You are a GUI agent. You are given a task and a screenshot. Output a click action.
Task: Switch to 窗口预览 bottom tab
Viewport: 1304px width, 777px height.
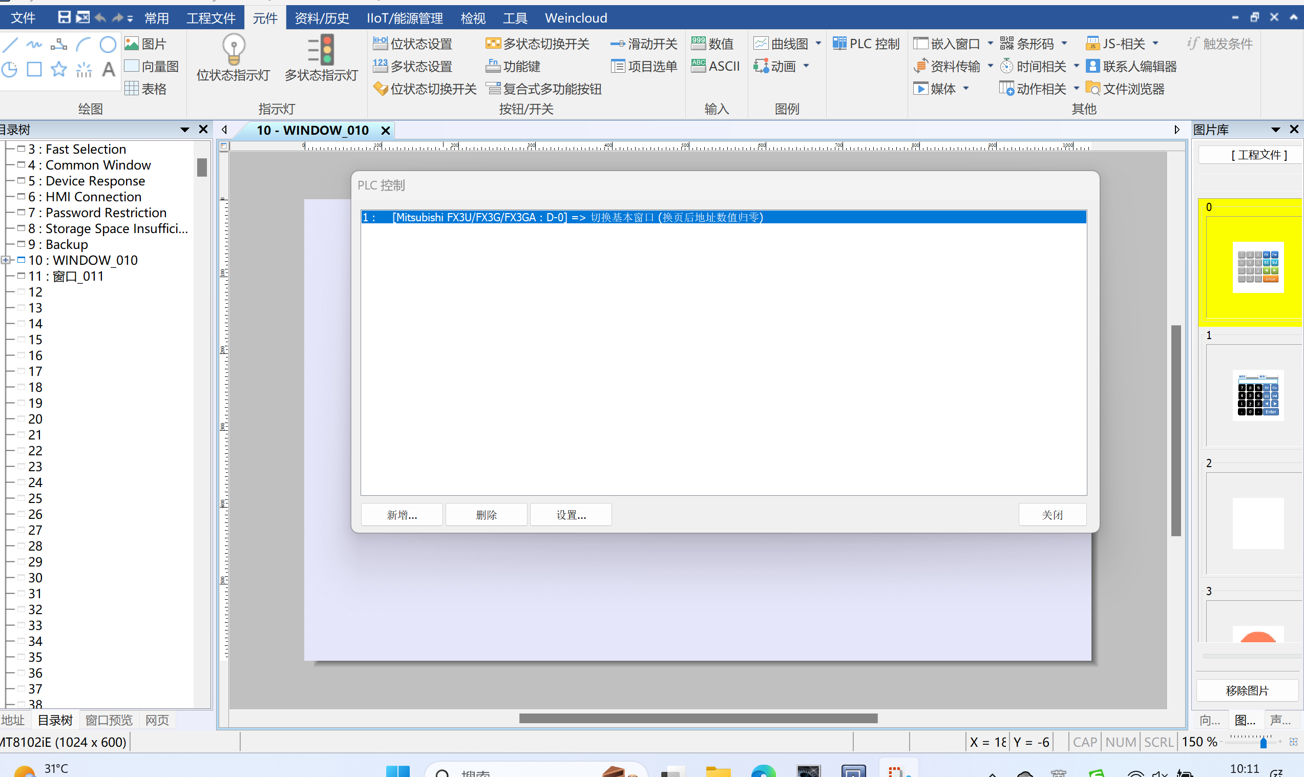[109, 720]
